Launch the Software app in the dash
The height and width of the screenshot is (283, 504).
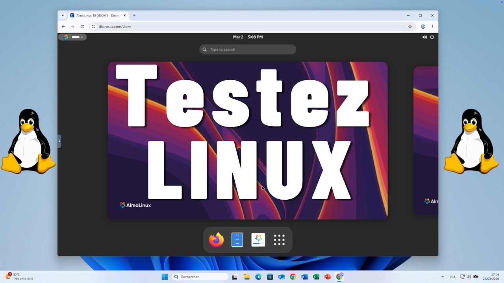(258, 240)
